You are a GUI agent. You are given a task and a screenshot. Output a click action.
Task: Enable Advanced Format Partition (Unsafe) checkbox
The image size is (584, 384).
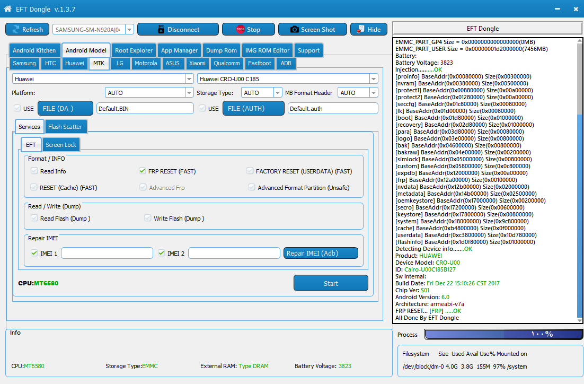(x=252, y=187)
